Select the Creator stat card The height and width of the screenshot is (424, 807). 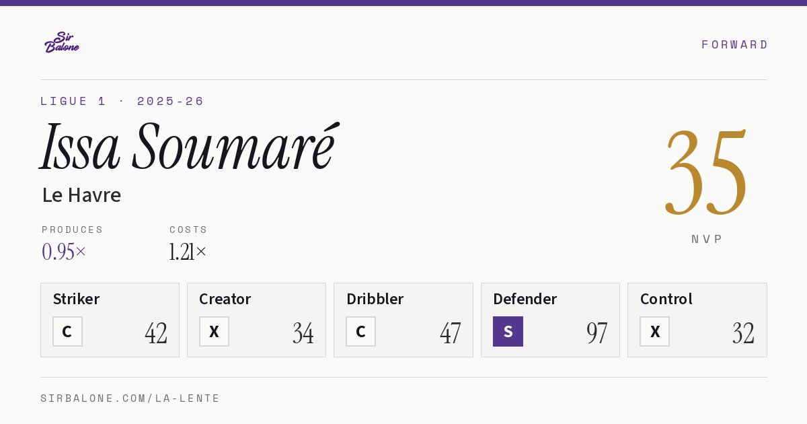pos(256,320)
